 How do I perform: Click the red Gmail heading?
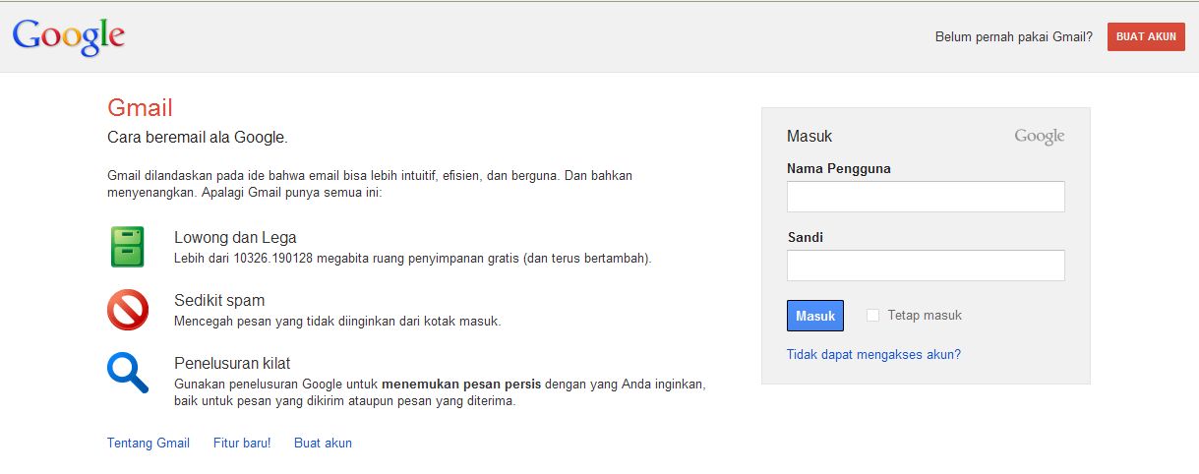(140, 108)
